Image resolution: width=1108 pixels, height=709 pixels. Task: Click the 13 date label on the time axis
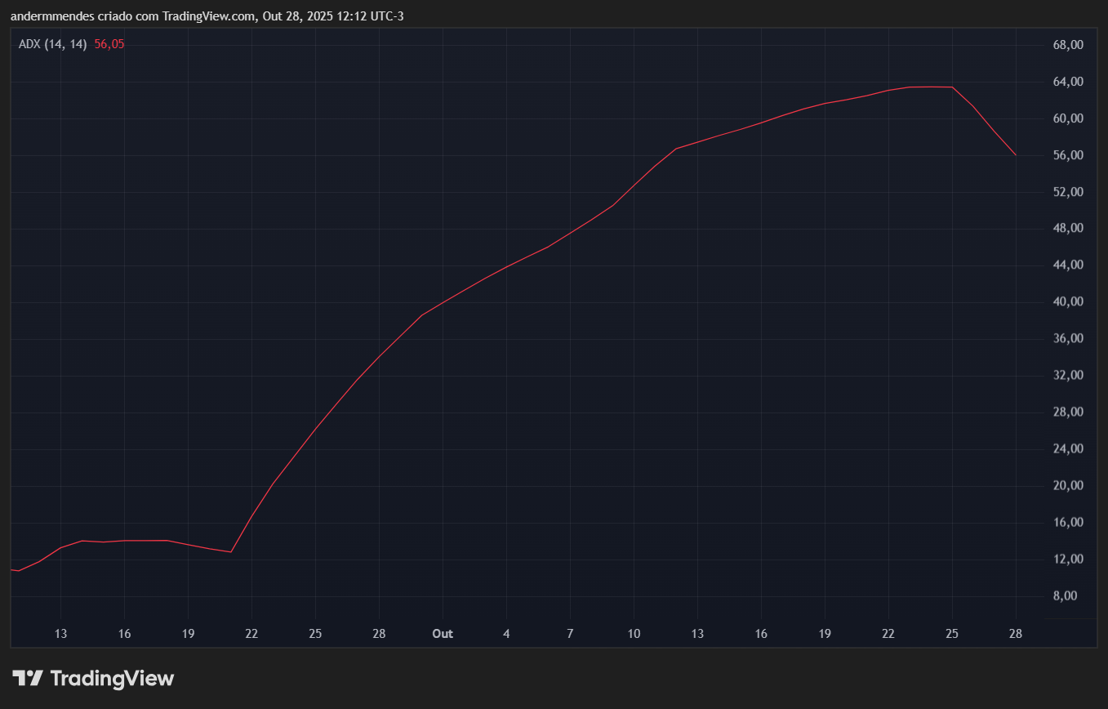click(60, 633)
